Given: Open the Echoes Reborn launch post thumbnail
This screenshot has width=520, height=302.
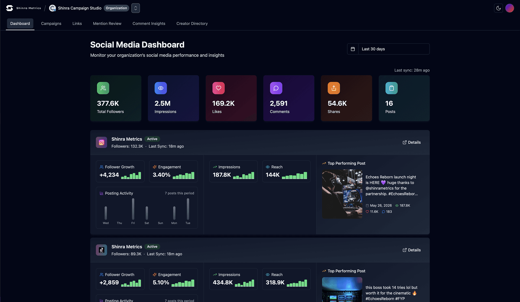Looking at the screenshot, I should point(342,194).
